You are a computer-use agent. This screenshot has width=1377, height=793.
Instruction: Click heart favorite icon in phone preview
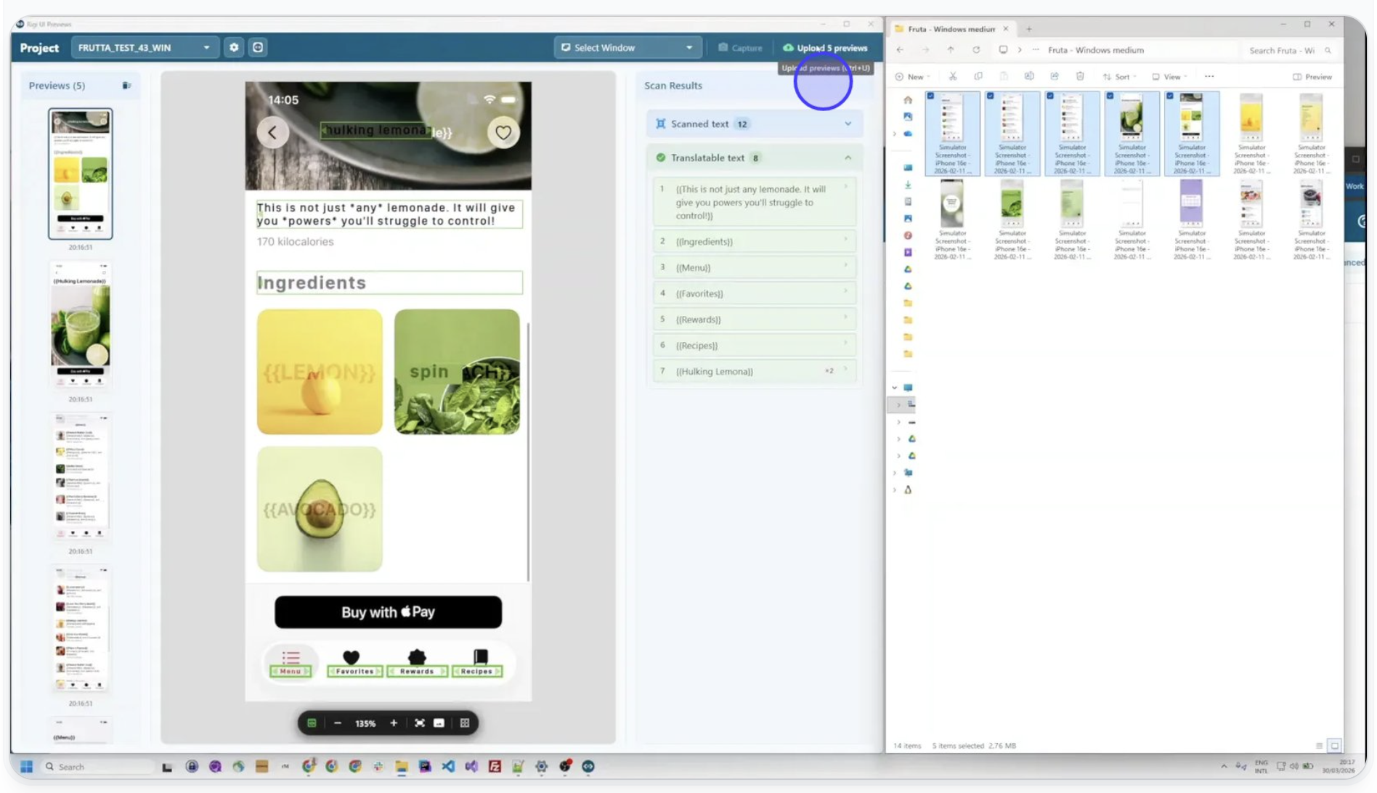point(503,133)
